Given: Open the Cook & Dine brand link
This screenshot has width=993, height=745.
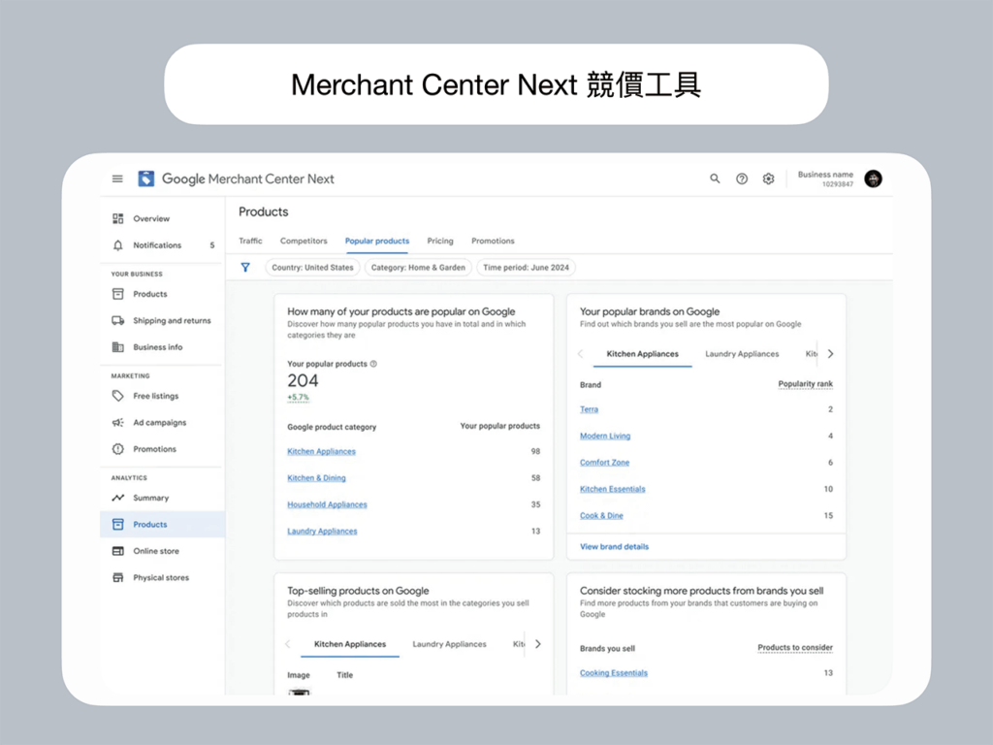Looking at the screenshot, I should tap(601, 516).
